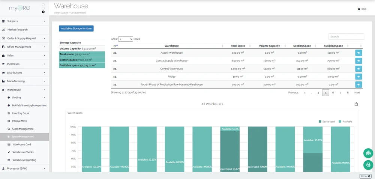Open NotValid InventoryManagement menu item
The width and height of the screenshot is (375, 179).
click(x=29, y=105)
